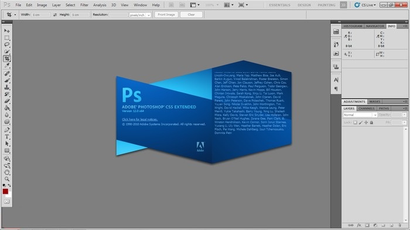Switch to the Histogram tab
410x230 pixels.
[x=353, y=26]
